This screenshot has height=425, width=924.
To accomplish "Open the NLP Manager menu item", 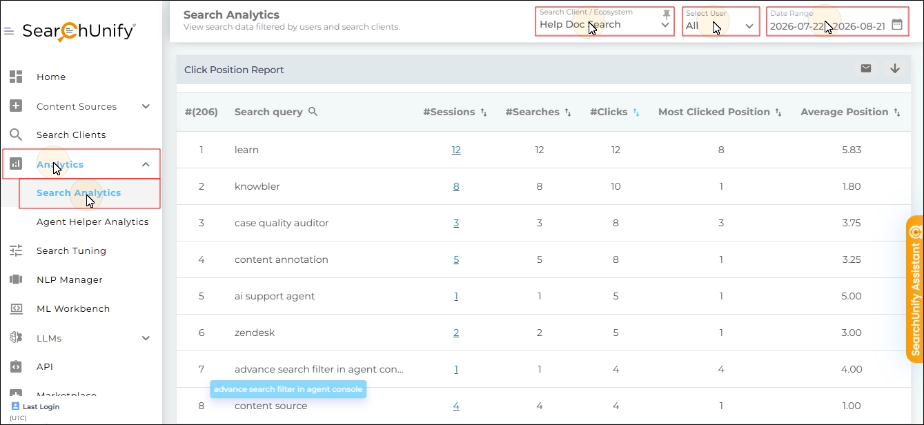I will pos(69,279).
